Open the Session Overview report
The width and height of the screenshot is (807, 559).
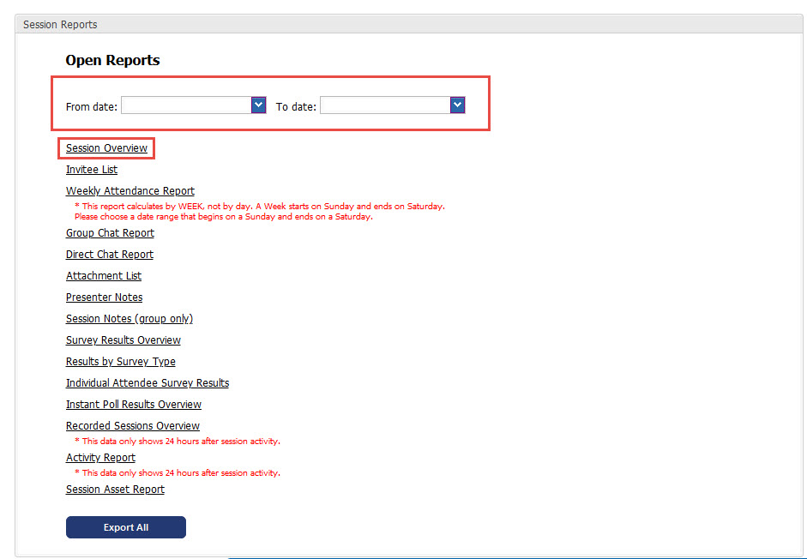[106, 148]
